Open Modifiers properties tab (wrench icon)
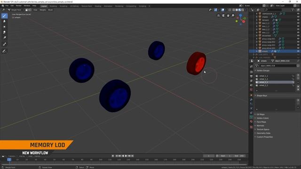 251,100
